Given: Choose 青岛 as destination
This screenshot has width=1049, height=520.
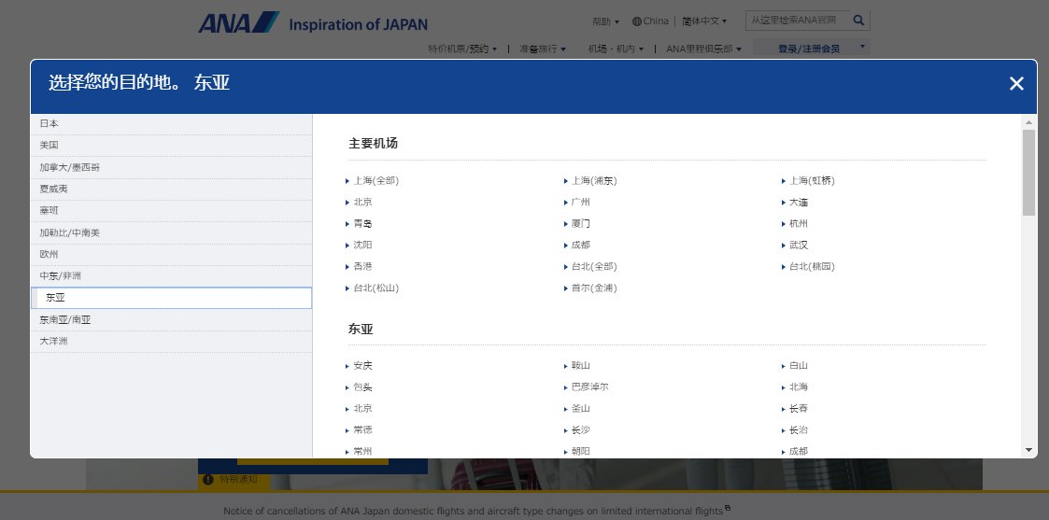Looking at the screenshot, I should pyautogui.click(x=362, y=224).
